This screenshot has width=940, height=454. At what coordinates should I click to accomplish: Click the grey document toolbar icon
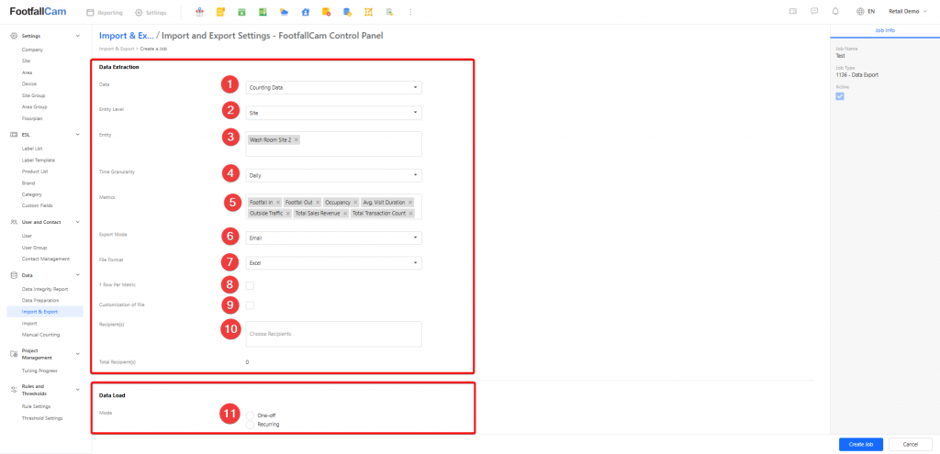tap(389, 12)
